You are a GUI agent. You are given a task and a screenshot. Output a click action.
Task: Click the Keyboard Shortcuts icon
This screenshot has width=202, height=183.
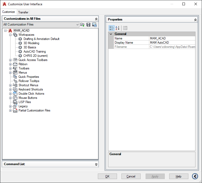point(15,89)
